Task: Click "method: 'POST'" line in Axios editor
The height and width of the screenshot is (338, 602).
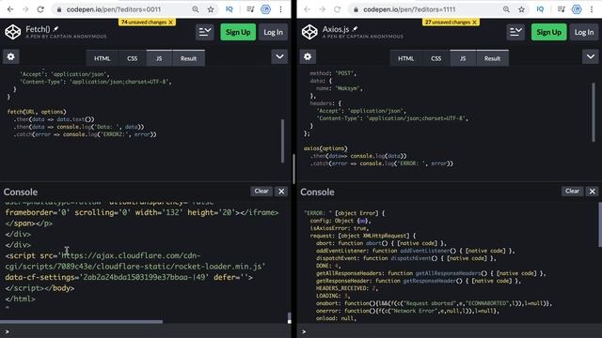Action: [333, 73]
